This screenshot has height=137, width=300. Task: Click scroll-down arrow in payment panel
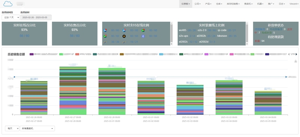coord(171,44)
